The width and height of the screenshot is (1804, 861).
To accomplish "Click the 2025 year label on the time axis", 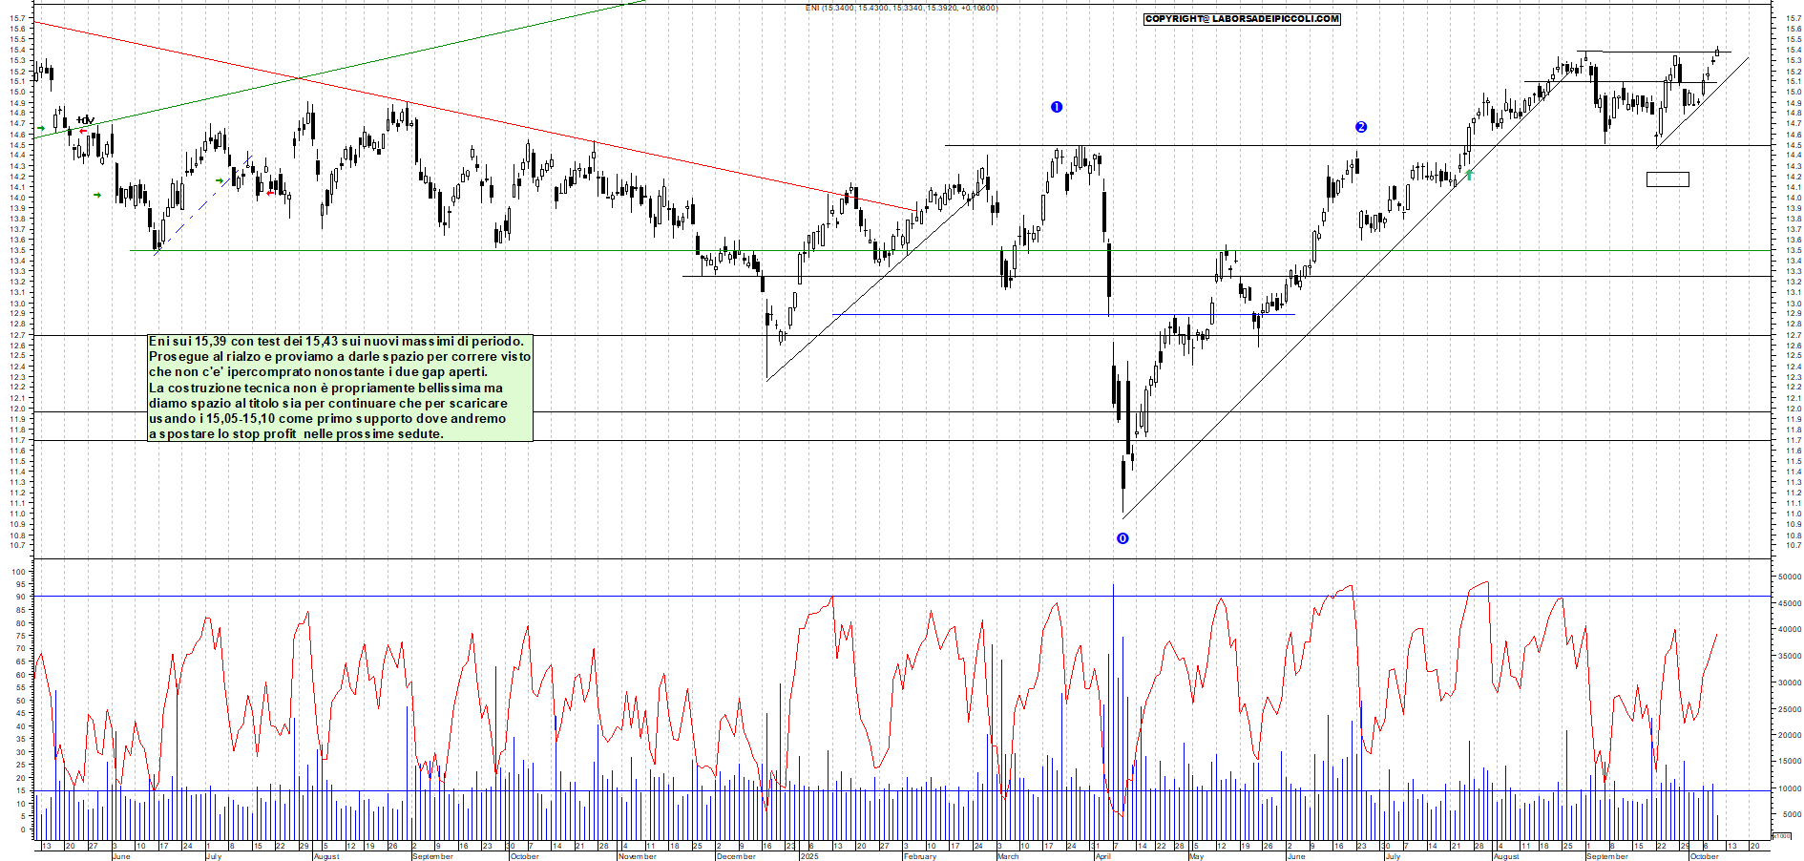I will pos(809,856).
